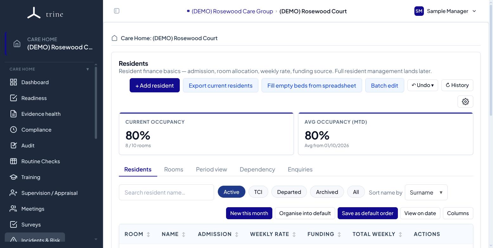This screenshot has width=493, height=248.
Task: Focus the Search resident name field
Action: pyautogui.click(x=166, y=192)
